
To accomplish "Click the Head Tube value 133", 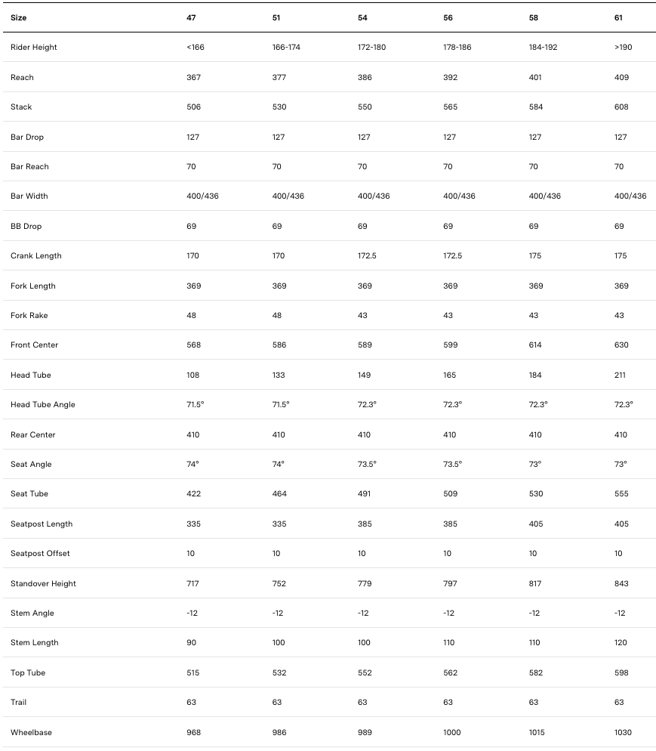I will (279, 375).
